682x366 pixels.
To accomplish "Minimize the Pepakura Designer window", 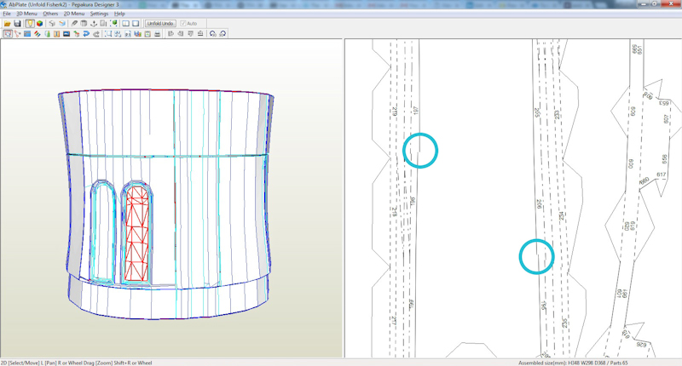I will [x=644, y=4].
